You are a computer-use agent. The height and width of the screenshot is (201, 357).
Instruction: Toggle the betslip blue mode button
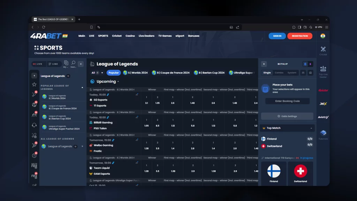[x=305, y=64]
